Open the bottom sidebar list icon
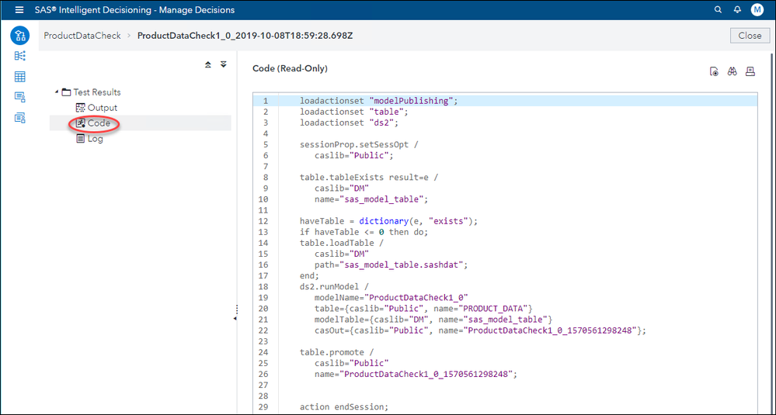The height and width of the screenshot is (415, 776). (20, 118)
